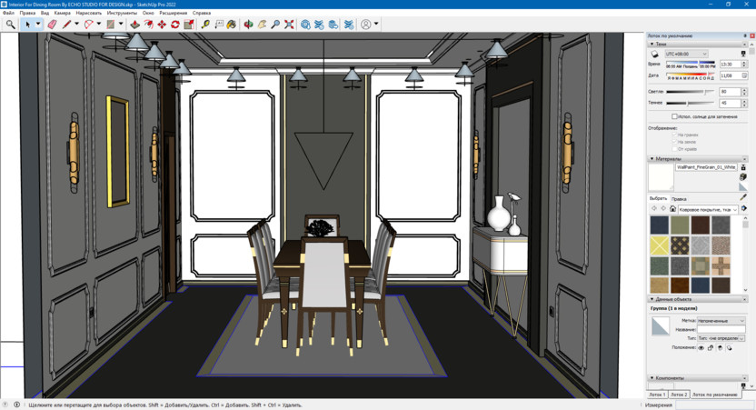Enable 'Use sun for shading' checkbox
Screen dimensions: 756x410
pos(674,116)
